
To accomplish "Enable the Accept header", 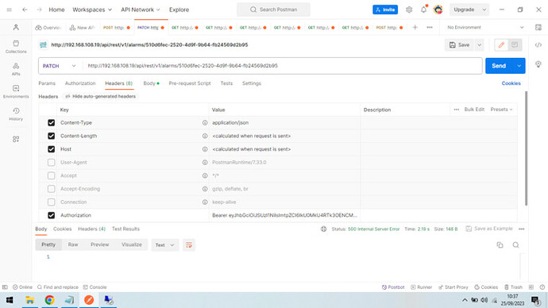I will point(52,175).
